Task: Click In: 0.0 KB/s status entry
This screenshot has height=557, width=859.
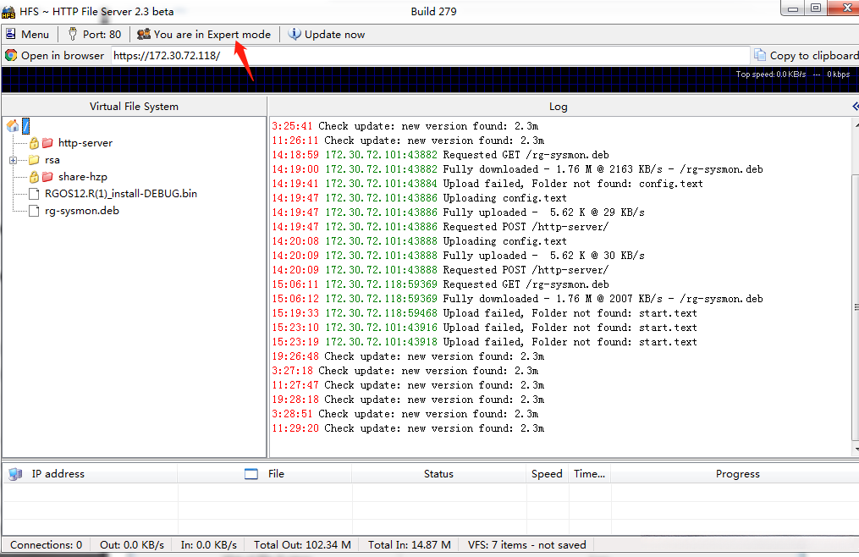Action: (209, 545)
